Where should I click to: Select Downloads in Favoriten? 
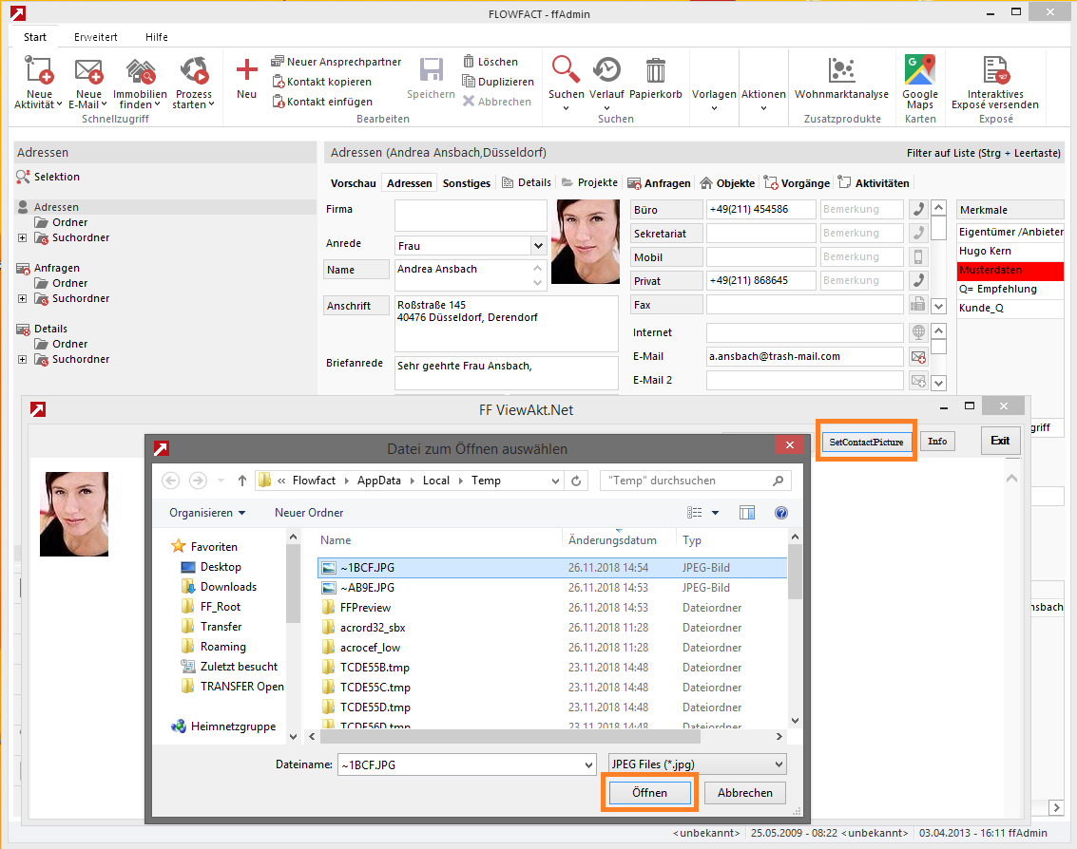click(x=220, y=587)
